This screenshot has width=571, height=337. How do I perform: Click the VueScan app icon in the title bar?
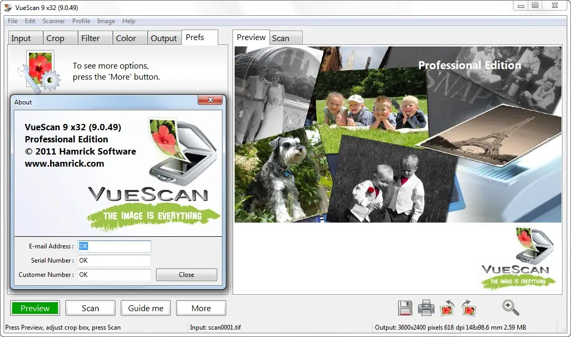coord(8,7)
